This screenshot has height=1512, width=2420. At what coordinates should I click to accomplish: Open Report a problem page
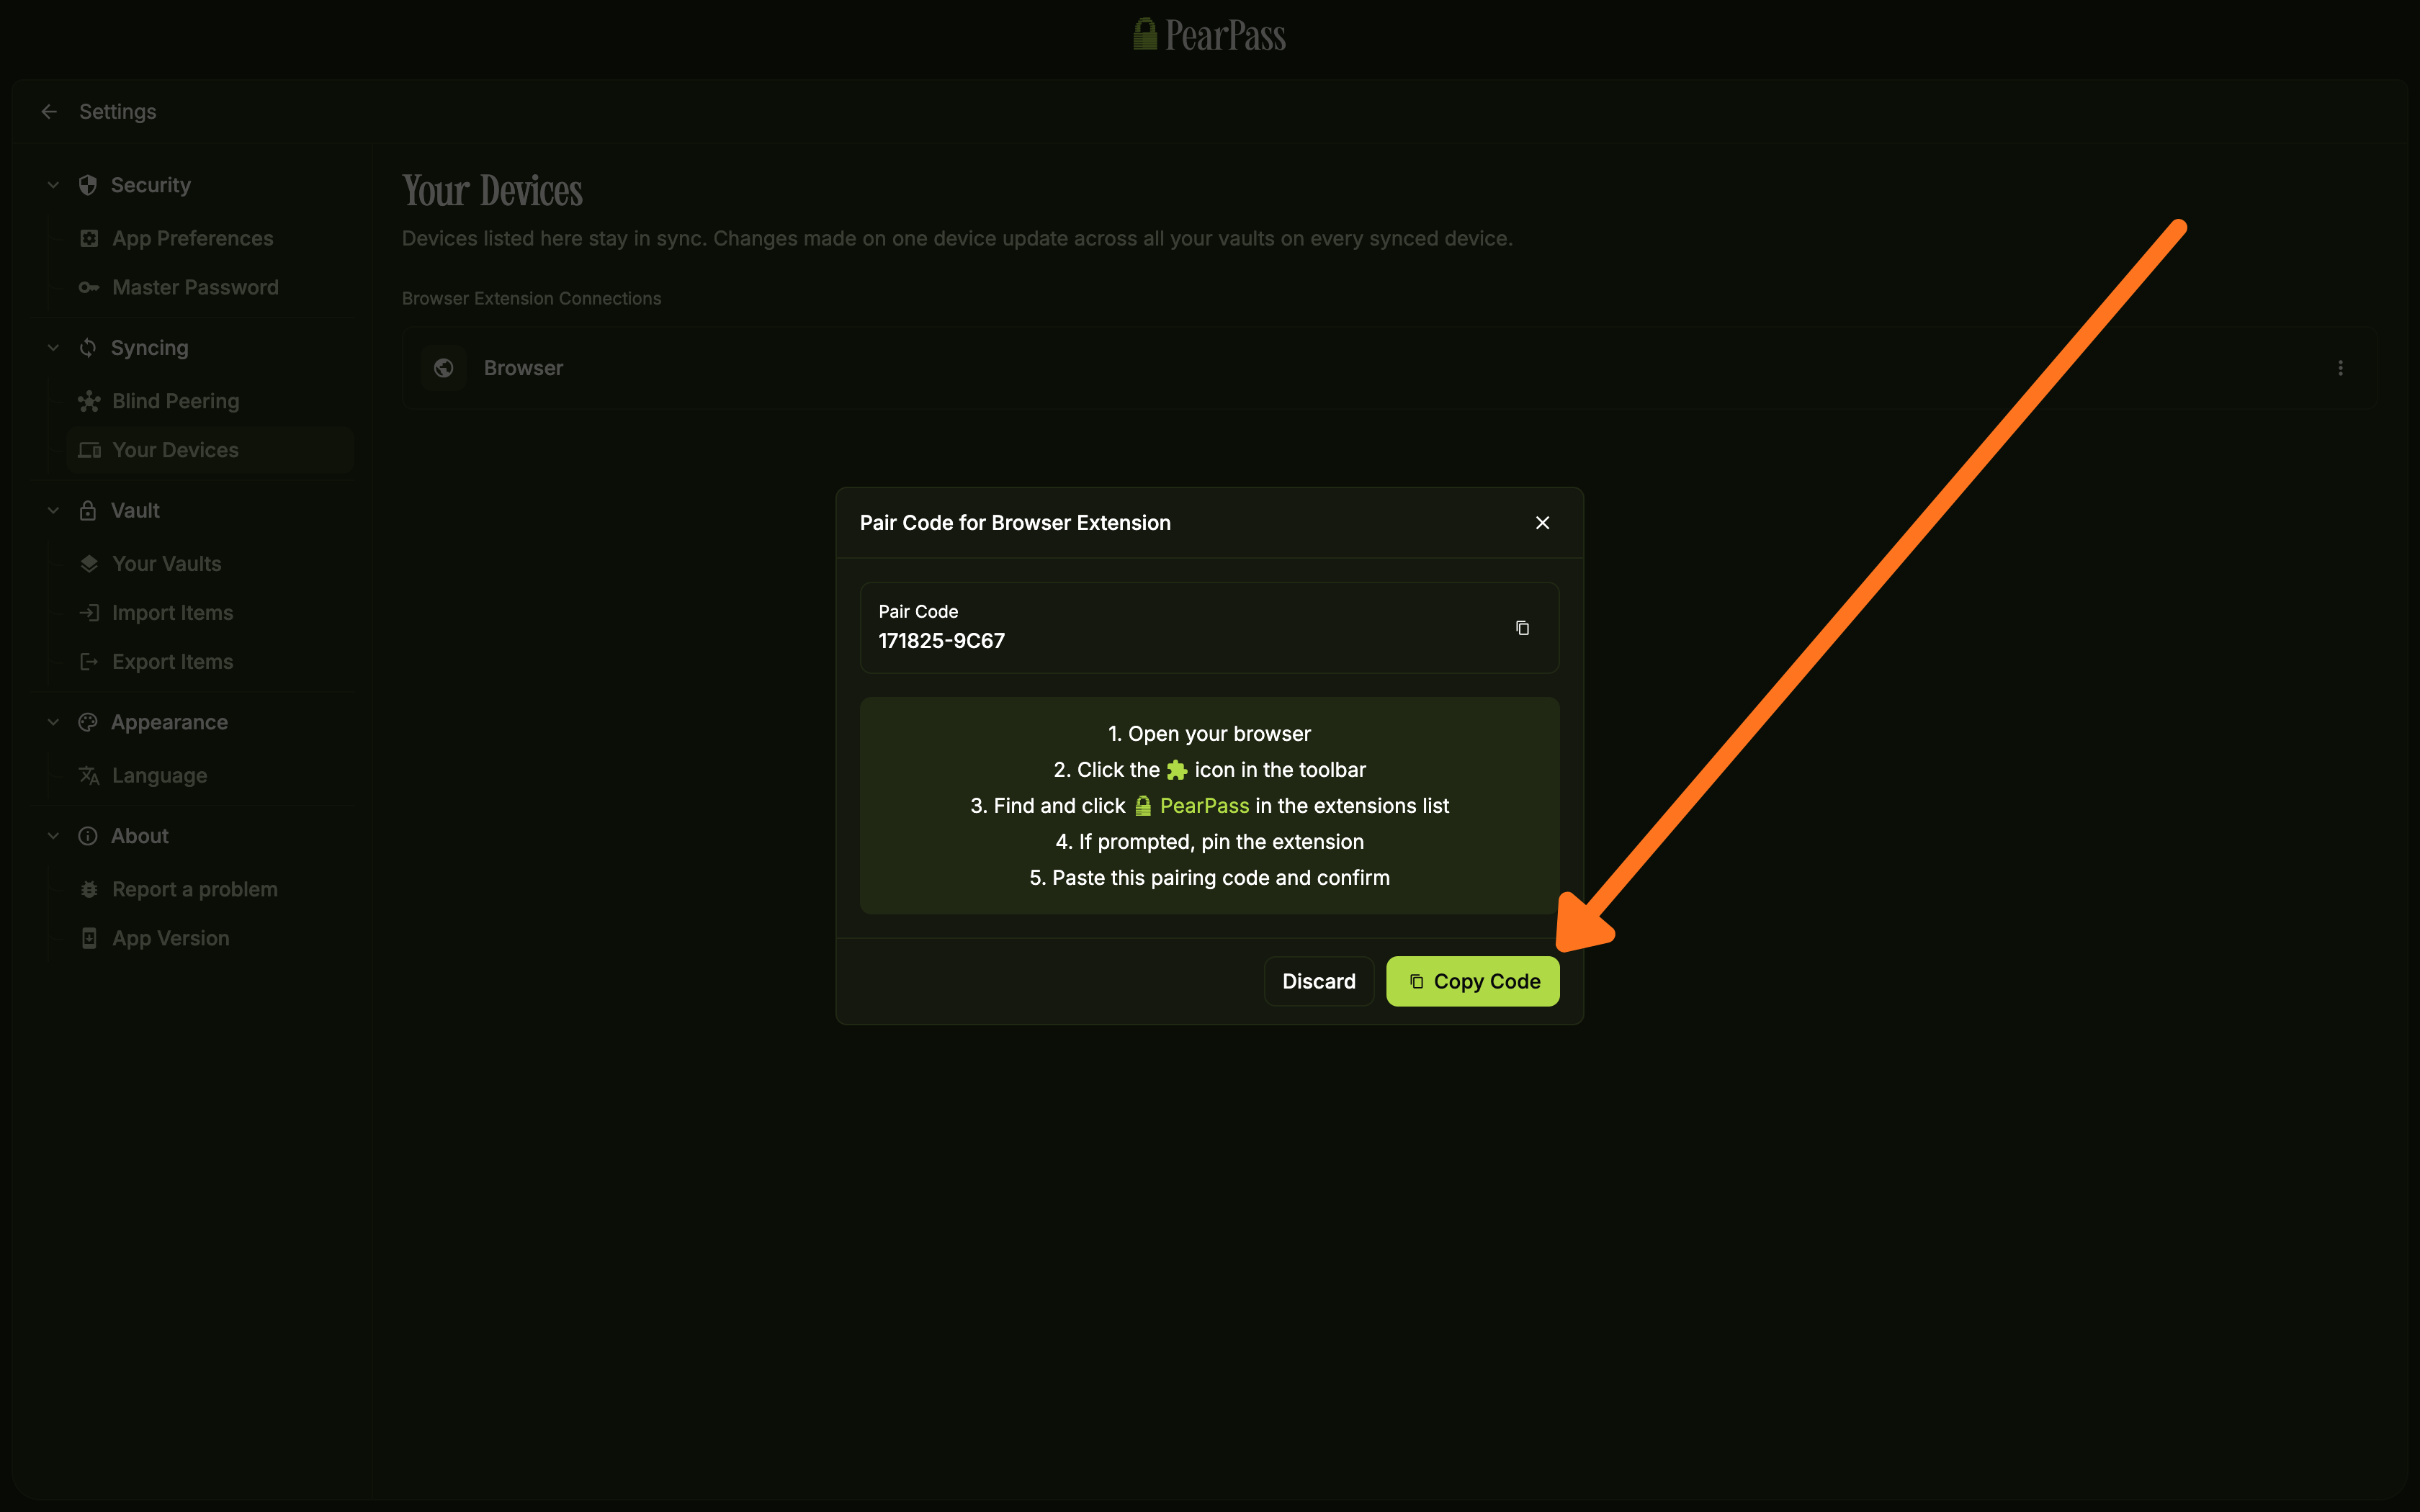(210, 889)
